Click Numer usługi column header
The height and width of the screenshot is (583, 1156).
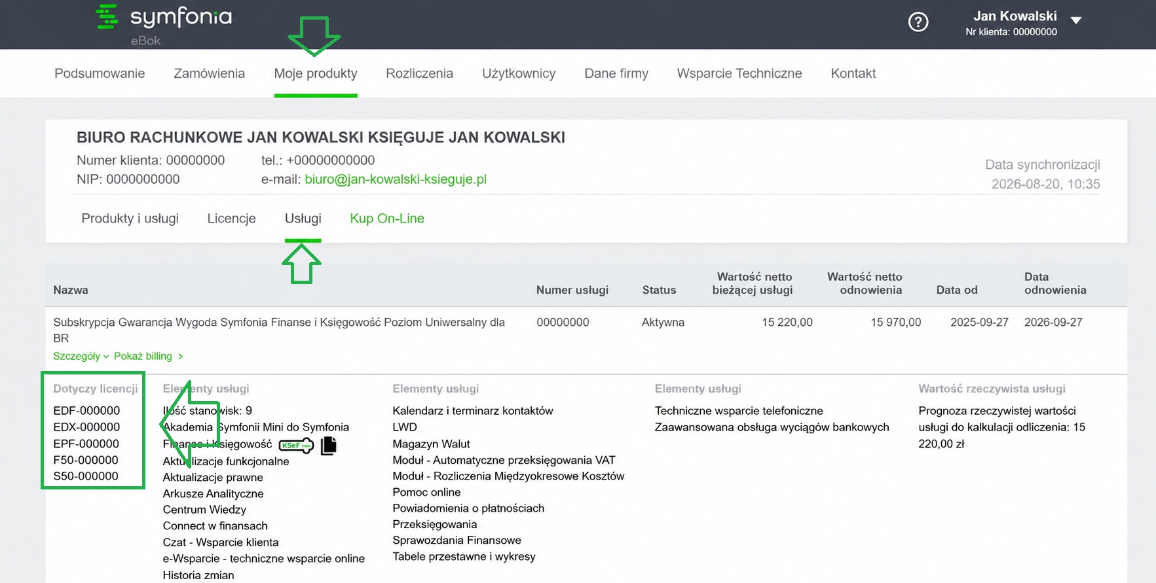[572, 290]
